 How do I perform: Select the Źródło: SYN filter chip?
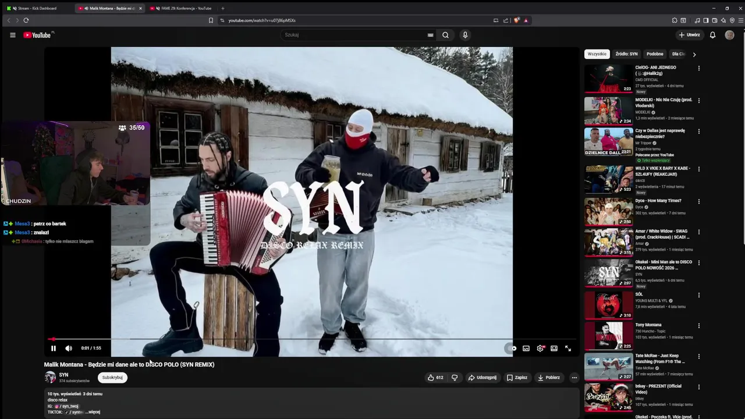627,54
